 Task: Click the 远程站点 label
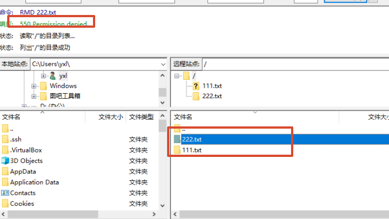point(186,64)
